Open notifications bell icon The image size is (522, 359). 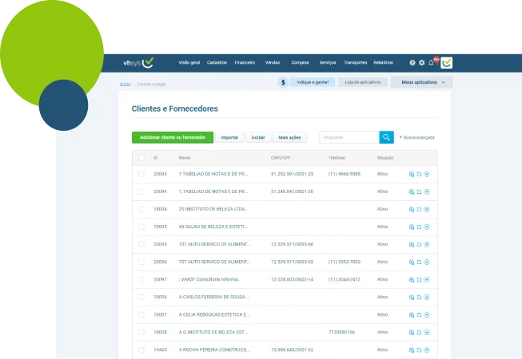coord(431,62)
